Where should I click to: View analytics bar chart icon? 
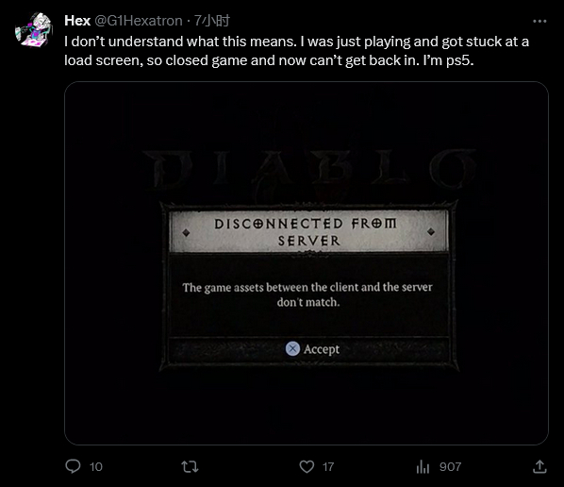point(423,467)
